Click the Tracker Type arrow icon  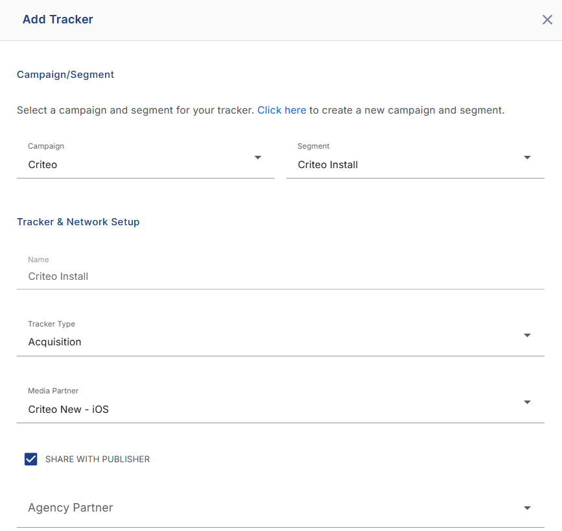(x=527, y=336)
